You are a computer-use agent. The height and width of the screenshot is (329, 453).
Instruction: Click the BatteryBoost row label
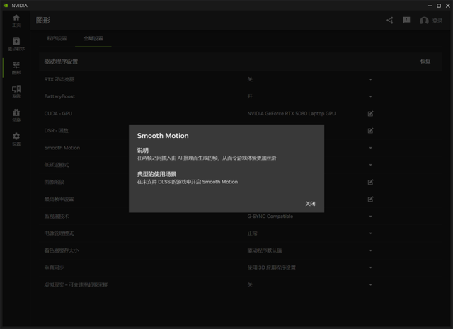59,96
